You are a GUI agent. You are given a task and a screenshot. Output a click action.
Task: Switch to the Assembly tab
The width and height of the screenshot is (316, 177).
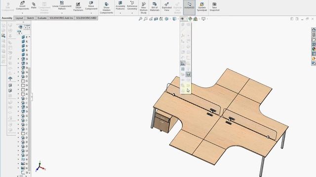pyautogui.click(x=7, y=18)
